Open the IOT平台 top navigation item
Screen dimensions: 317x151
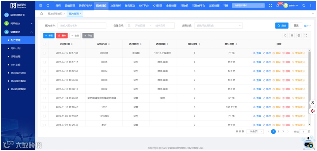pyautogui.click(x=144, y=5)
